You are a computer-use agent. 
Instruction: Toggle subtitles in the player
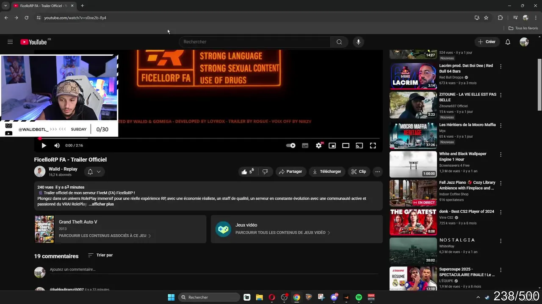(305, 145)
